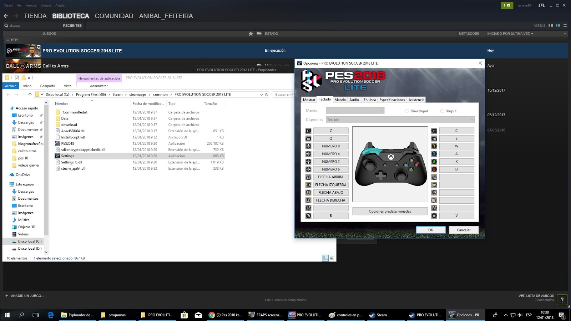The height and width of the screenshot is (321, 571).
Task: Click the Properties checkmark icon in Explorer title bar
Action: click(x=17, y=78)
